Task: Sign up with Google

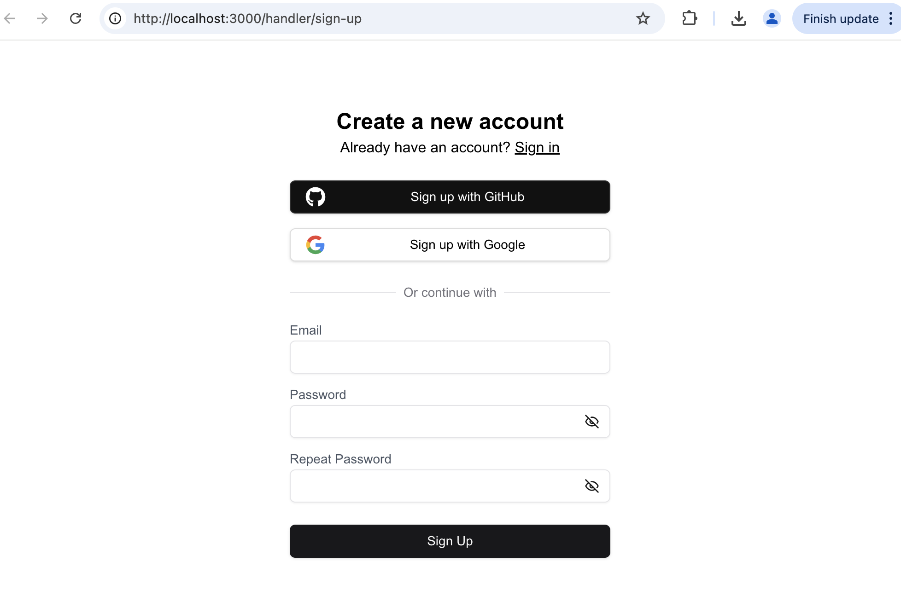Action: [450, 245]
